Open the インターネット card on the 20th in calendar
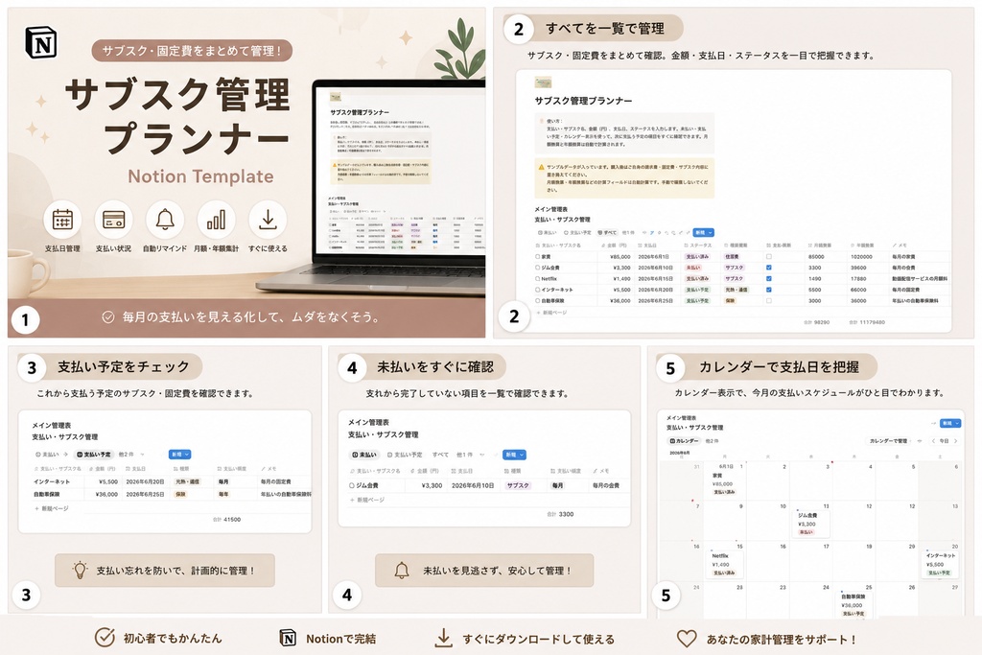 point(941,564)
